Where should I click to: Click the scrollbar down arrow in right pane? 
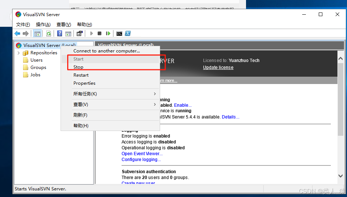point(341,176)
